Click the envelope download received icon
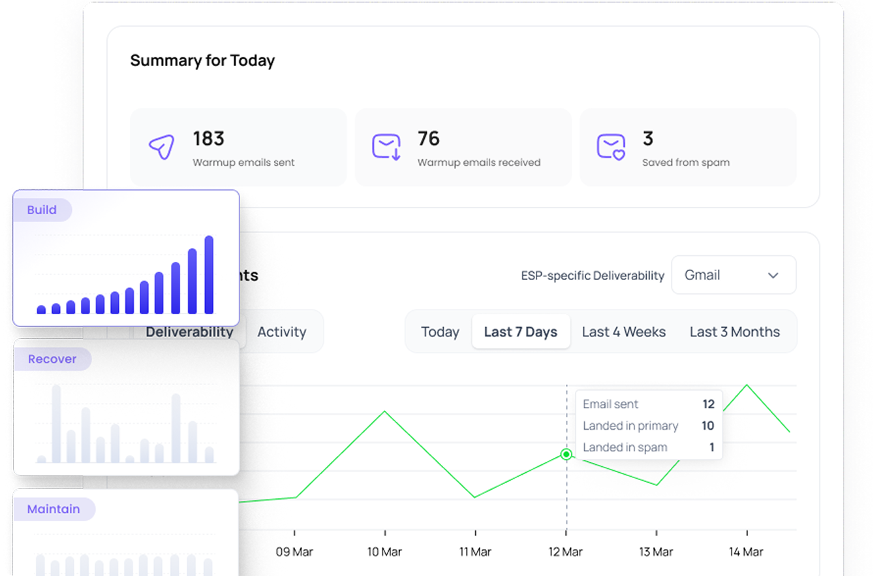 coord(386,147)
